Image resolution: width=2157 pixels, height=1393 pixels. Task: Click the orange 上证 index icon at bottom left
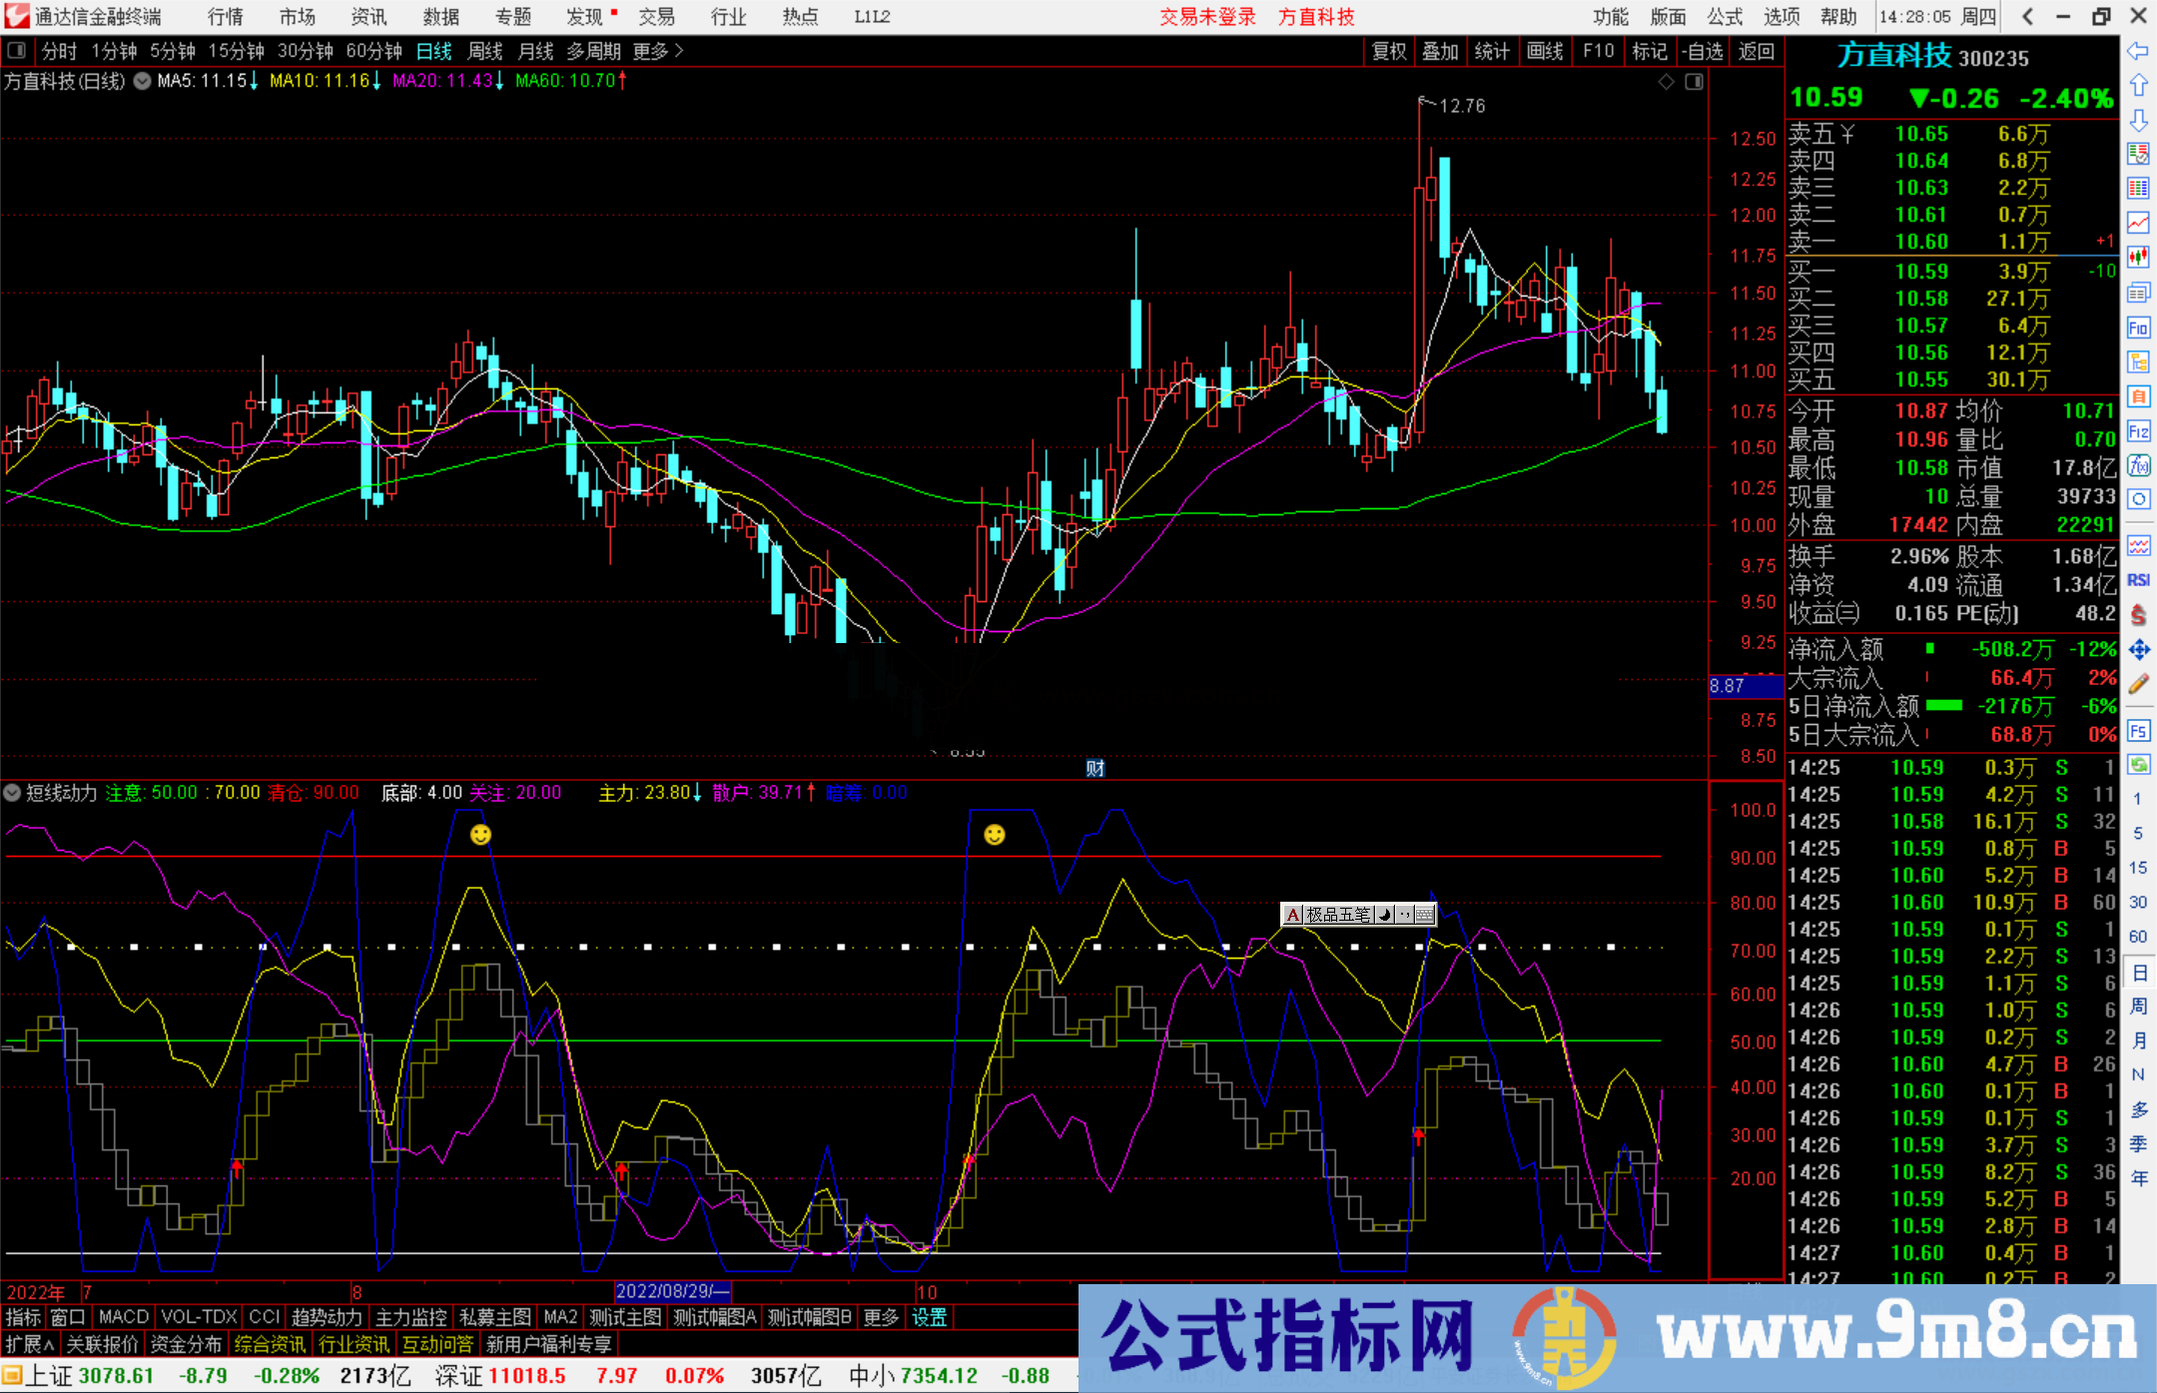(x=15, y=1375)
